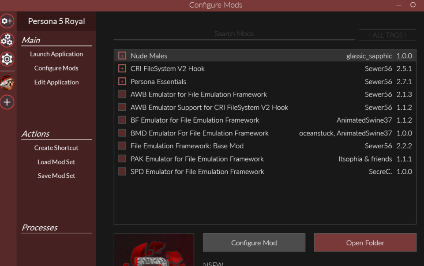The width and height of the screenshot is (424, 266).
Task: Click author text oceanstuck, AnimatedSwine37
Action: (345, 133)
